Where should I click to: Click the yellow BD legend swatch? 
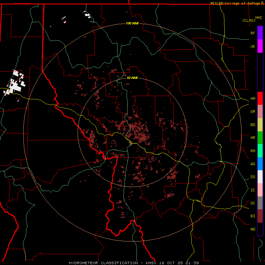pos(260,125)
